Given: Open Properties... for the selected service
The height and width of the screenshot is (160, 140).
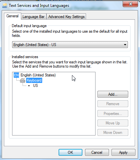Looking at the screenshot, I should coord(113,114).
